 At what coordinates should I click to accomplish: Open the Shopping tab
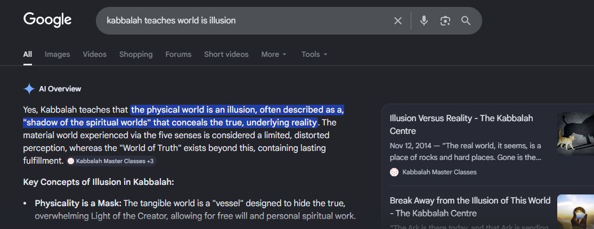[136, 54]
